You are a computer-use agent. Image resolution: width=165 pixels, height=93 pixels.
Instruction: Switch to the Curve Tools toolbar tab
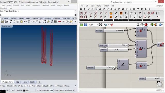[66, 18]
